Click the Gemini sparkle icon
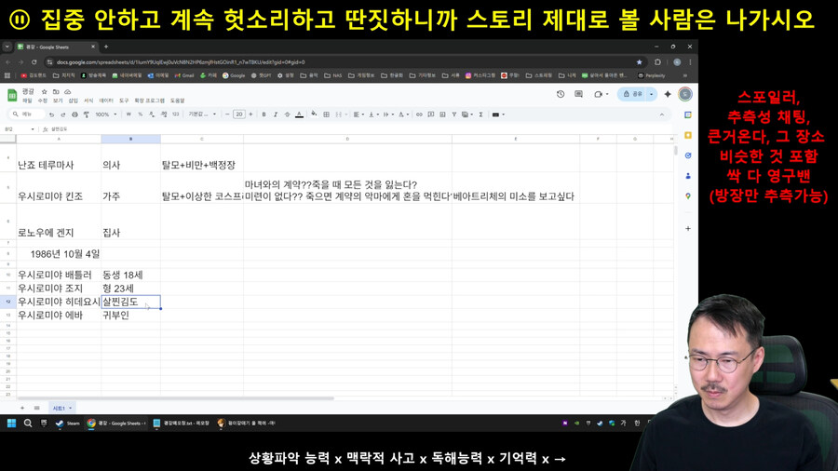838x471 pixels. (x=667, y=94)
